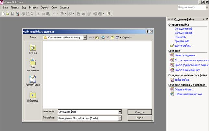
Task: Click the Spelling check toolbar icon
Action: pos(32,14)
